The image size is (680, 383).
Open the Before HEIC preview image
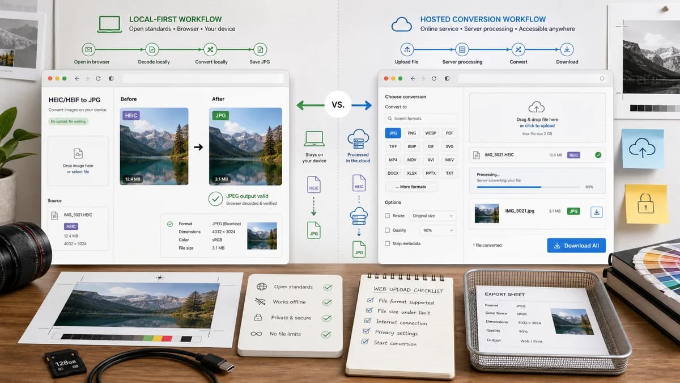[x=154, y=146]
